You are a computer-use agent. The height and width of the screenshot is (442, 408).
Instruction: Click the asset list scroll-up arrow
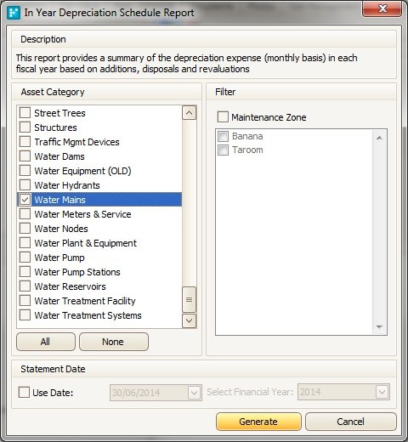189,113
